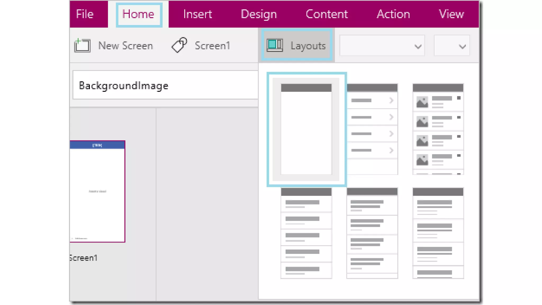The height and width of the screenshot is (305, 542).
Task: Pick the title-and-two-line list layout in bottom middle
Action: pos(372,233)
